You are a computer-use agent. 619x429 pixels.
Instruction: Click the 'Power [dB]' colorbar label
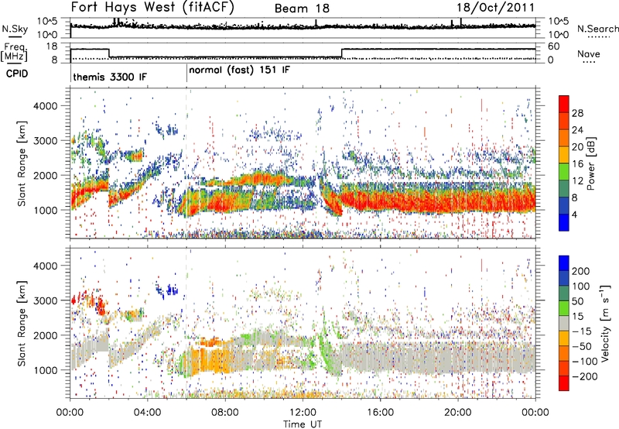tap(590, 163)
